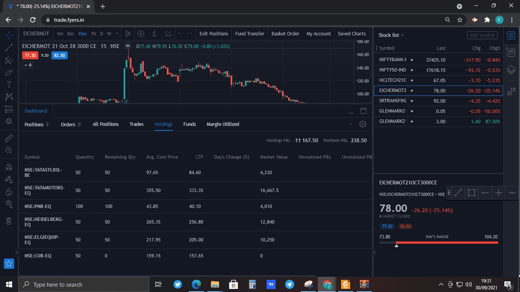This screenshot has height=292, width=520.
Task: Collapse the left toolbar arrow
Action: [17, 252]
